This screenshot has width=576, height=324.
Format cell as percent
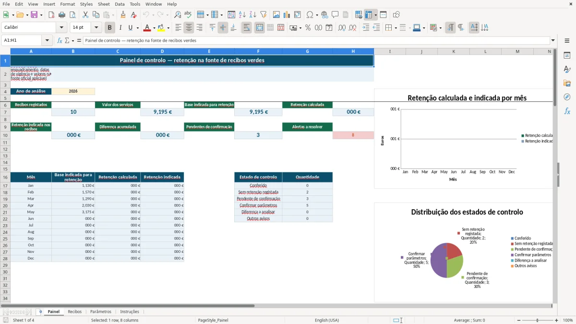pyautogui.click(x=308, y=28)
